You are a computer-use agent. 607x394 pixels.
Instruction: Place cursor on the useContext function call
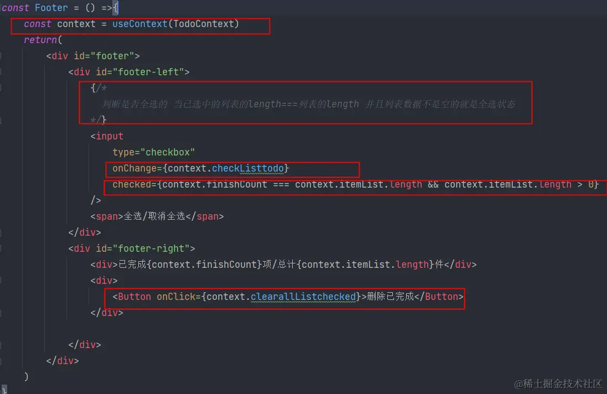[x=140, y=24]
